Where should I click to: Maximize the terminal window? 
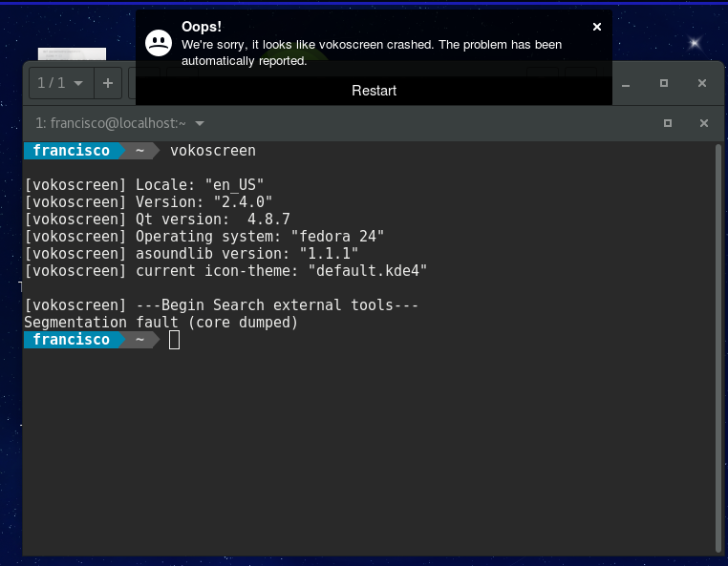tap(664, 83)
